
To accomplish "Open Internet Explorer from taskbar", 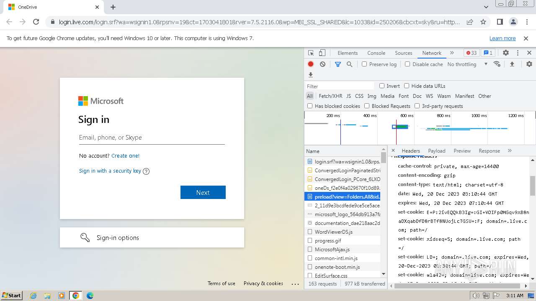I will (33, 296).
